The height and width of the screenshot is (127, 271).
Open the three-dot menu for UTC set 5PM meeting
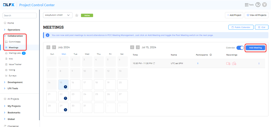[x=259, y=63]
